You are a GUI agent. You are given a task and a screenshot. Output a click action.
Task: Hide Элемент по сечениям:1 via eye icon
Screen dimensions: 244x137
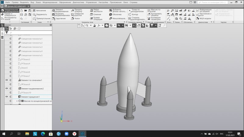7,80
